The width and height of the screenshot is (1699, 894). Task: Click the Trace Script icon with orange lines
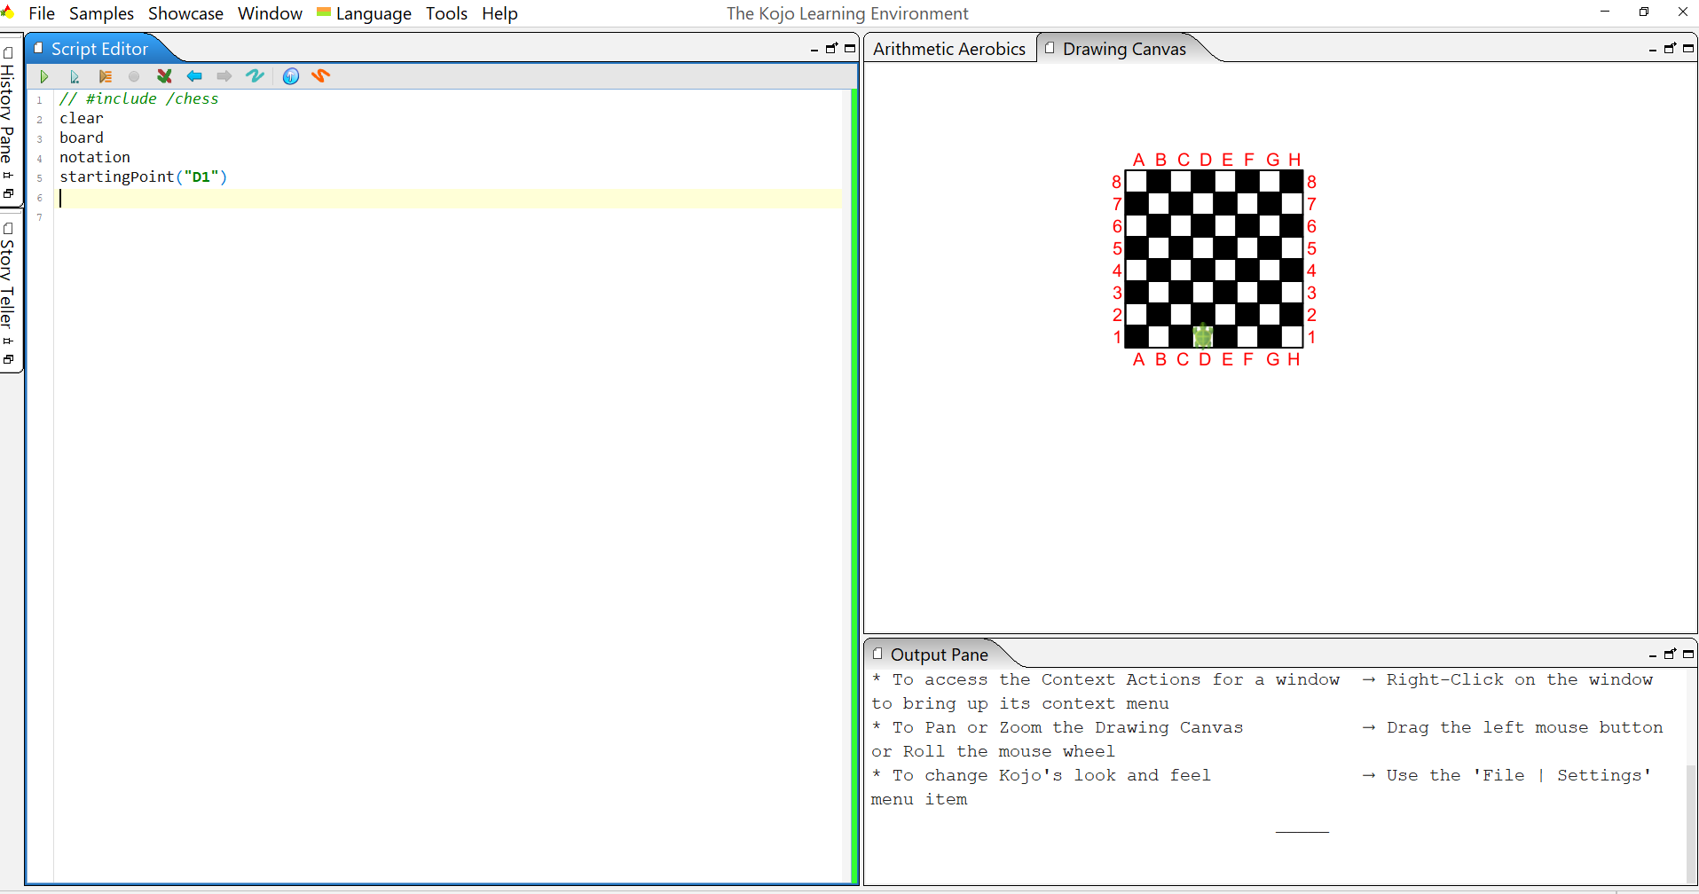tap(105, 77)
